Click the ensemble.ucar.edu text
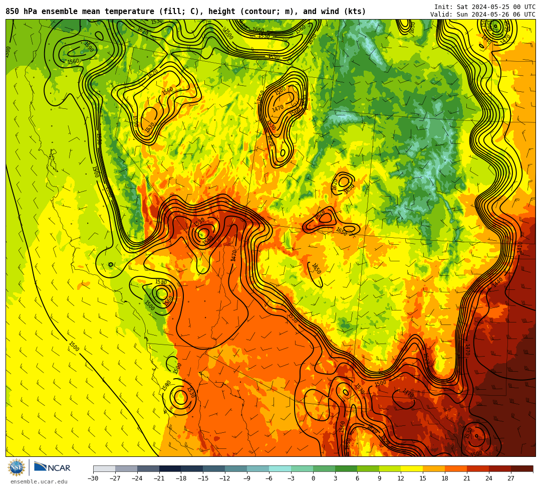The image size is (541, 488). point(39,481)
